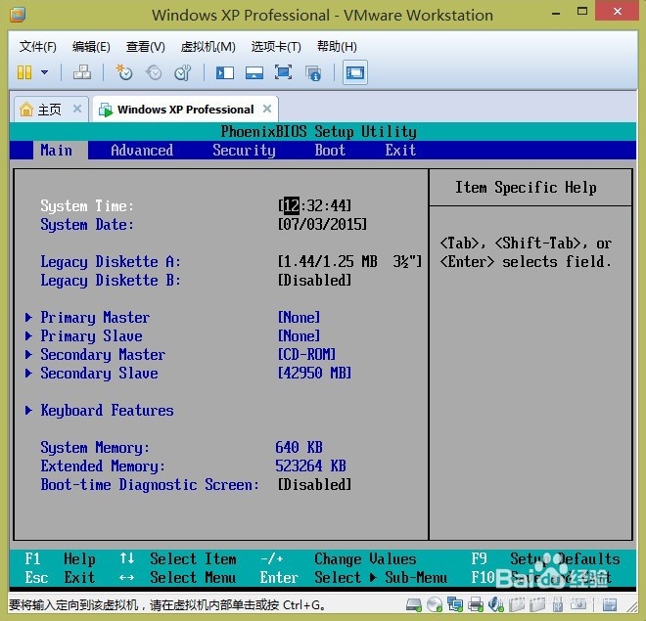Click the System Date value 07/03/2015
The width and height of the screenshot is (646, 621).
click(322, 224)
